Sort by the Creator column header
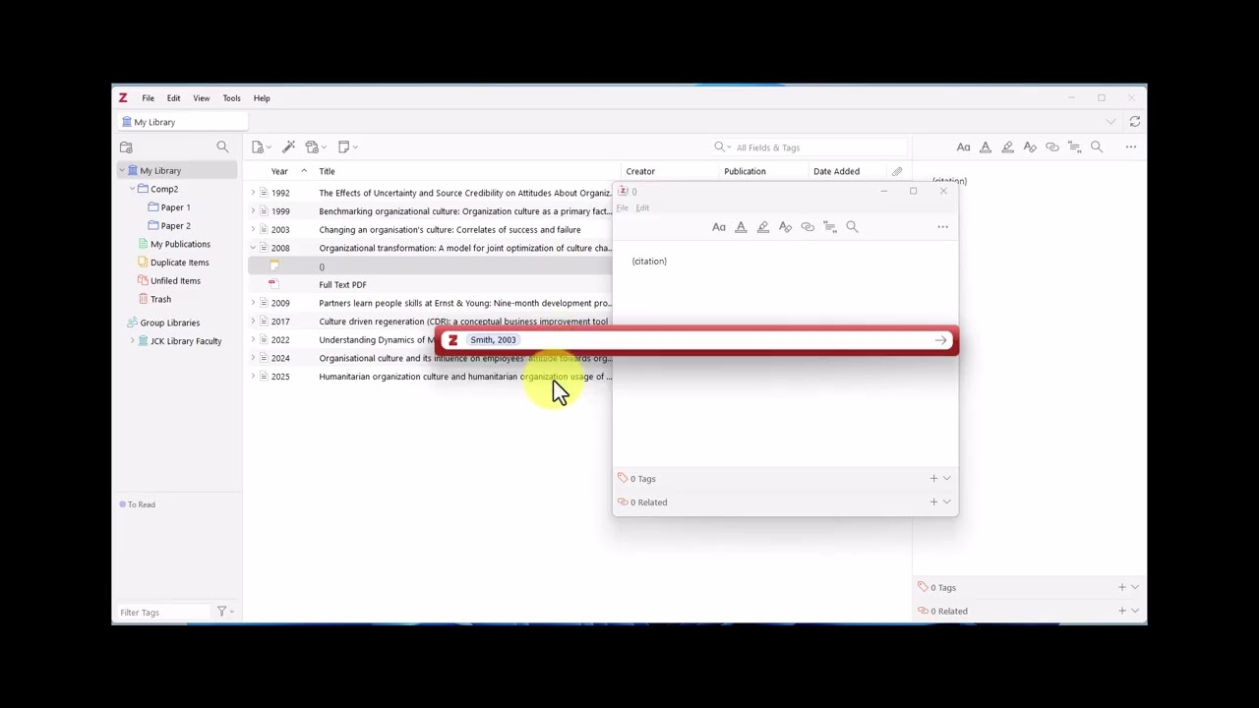The height and width of the screenshot is (708, 1259). click(640, 171)
